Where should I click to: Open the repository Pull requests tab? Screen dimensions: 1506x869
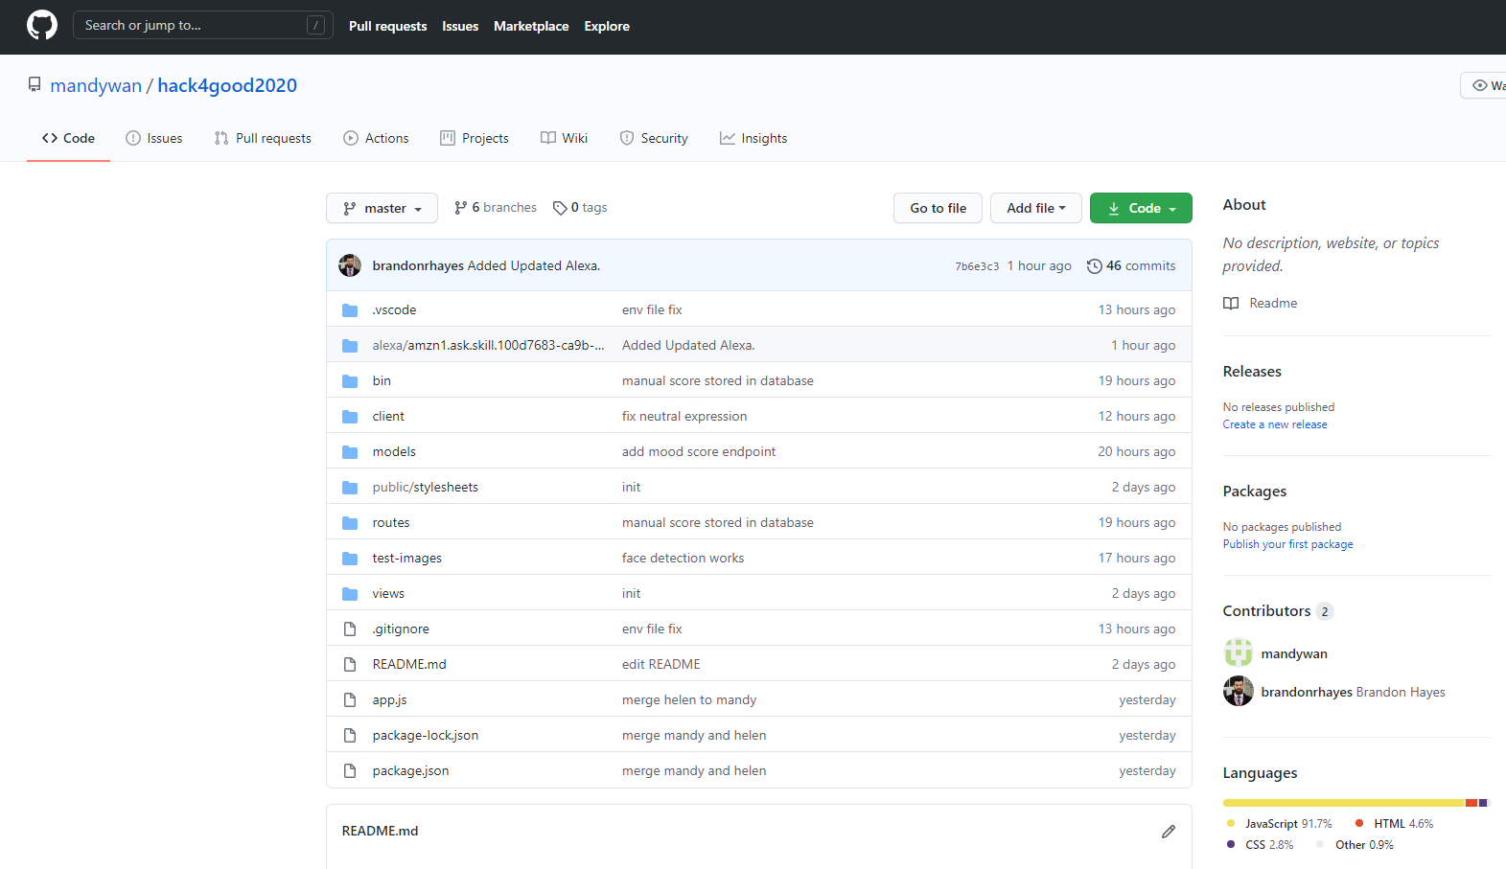263,138
